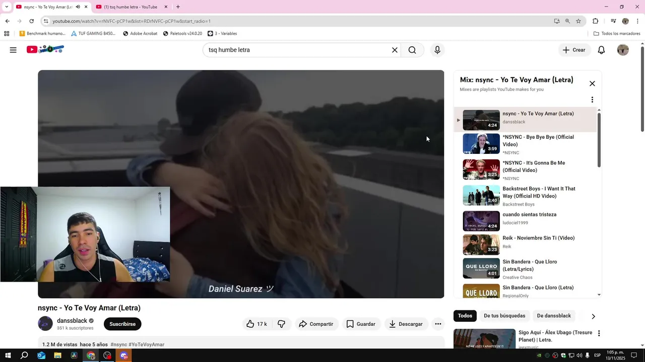Play NSYNC Bye Bye Bye in mix

click(x=525, y=144)
